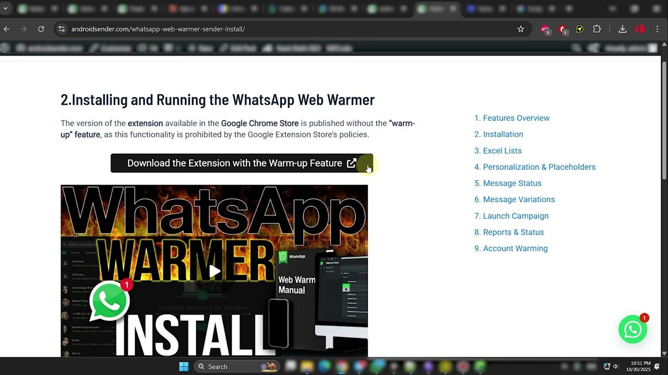The width and height of the screenshot is (668, 375).
Task: Open the Features Overview link
Action: click(x=516, y=118)
